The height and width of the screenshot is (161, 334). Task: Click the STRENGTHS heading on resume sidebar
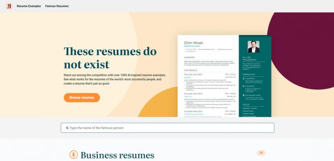[249, 75]
